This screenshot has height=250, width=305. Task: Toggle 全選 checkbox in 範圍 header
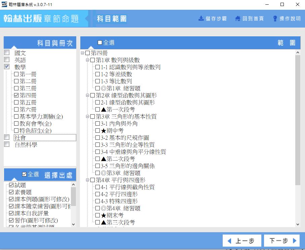[x=100, y=42]
